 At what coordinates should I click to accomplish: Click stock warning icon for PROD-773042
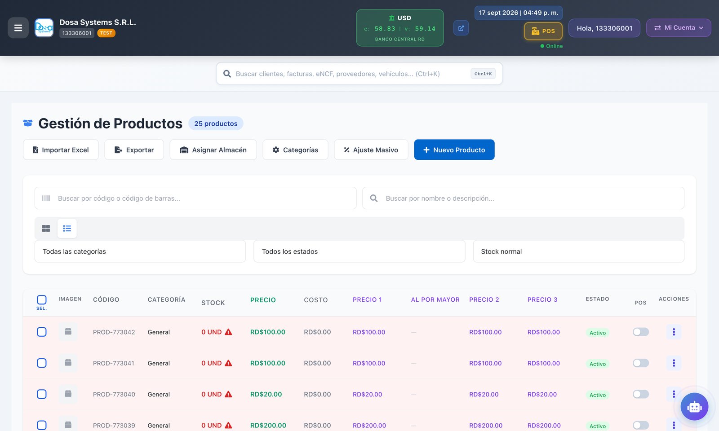click(x=228, y=332)
